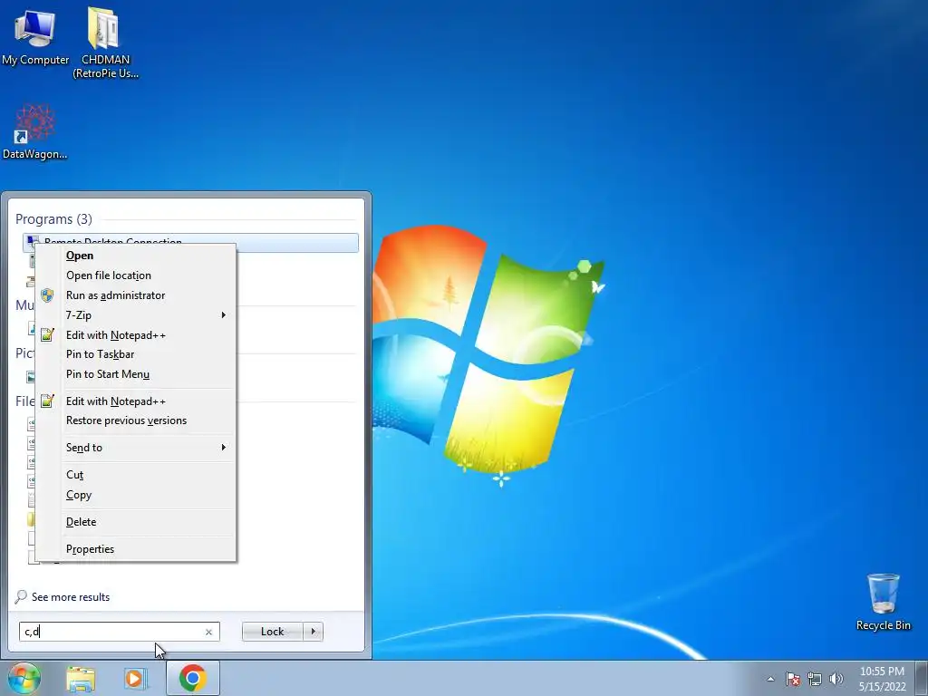Screen dimensions: 928x696
Task: Choose Run as administrator
Action: [x=136, y=295]
